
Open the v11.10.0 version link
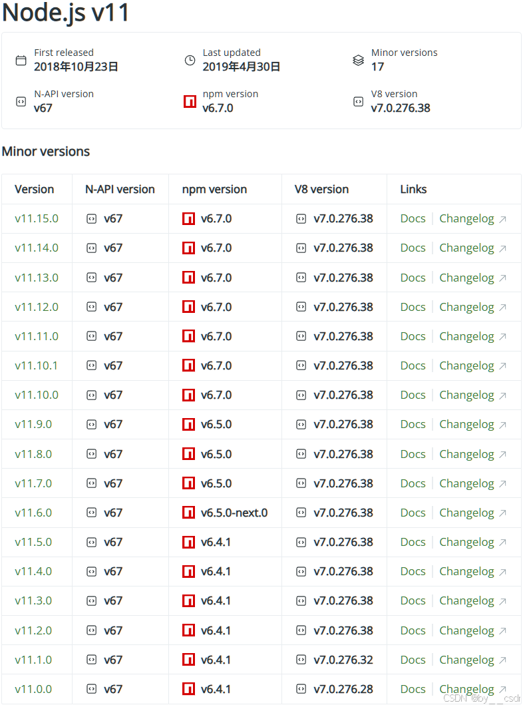coord(37,395)
